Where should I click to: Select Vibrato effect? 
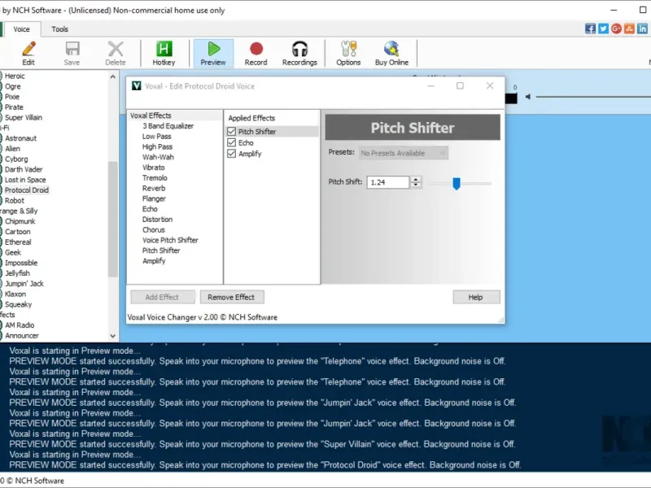[x=154, y=168]
